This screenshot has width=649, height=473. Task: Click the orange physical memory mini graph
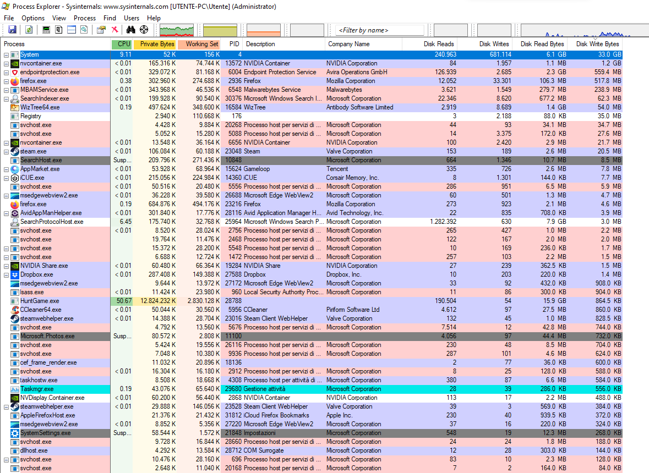pos(264,30)
